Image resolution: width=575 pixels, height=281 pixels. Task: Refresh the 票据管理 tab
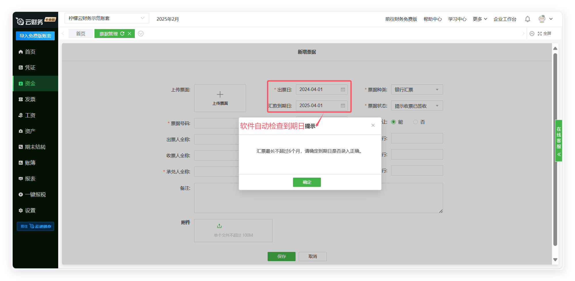[x=122, y=34]
